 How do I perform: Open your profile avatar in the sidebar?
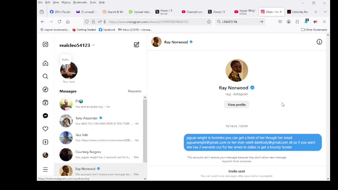45,155
